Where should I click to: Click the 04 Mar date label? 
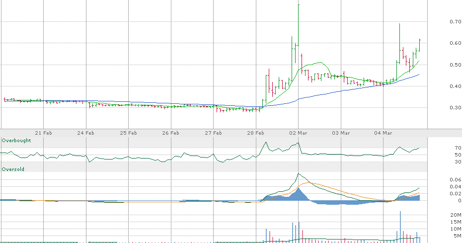[383, 133]
